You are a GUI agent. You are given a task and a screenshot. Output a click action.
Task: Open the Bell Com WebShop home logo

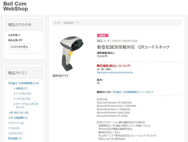16,6
